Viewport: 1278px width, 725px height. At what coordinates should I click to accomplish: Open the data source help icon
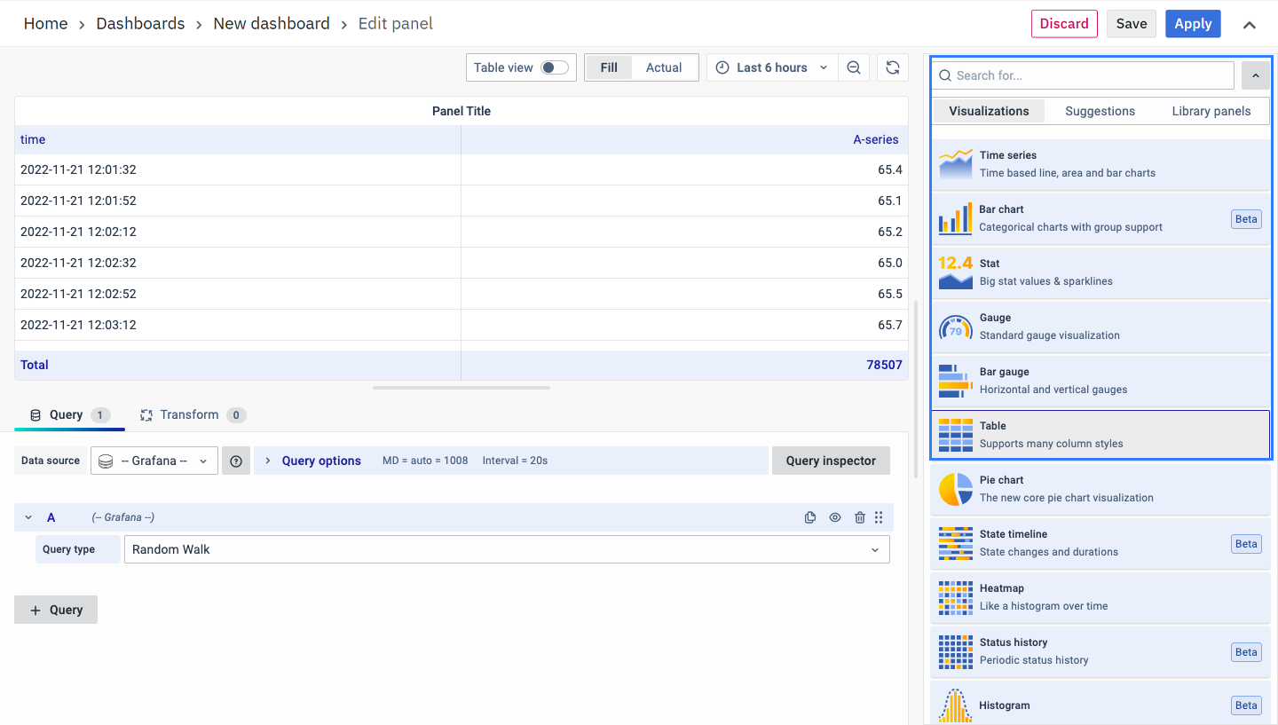tap(236, 461)
